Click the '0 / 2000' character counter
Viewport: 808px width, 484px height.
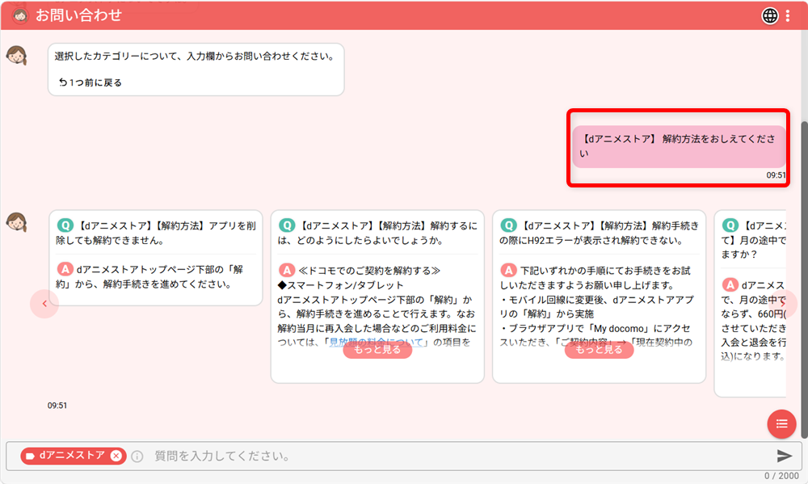pyautogui.click(x=781, y=476)
